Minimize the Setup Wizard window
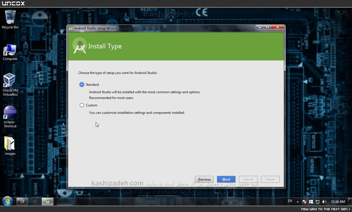The image size is (352, 212). (260, 27)
